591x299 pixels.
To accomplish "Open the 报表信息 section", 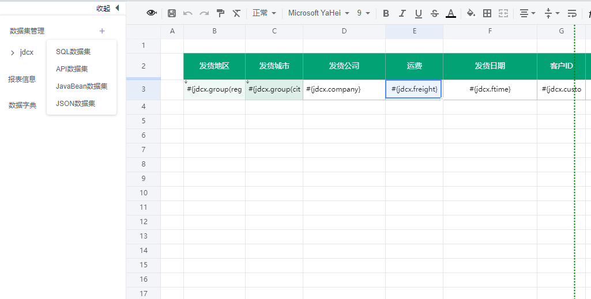I will pyautogui.click(x=22, y=79).
